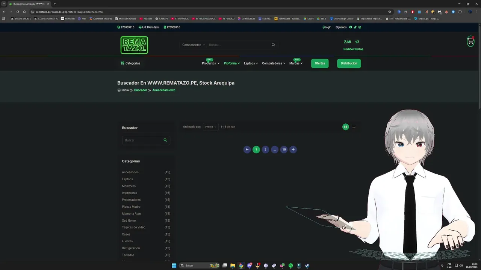Open Steam from the taskbar
The image size is (481, 270).
(x=307, y=265)
